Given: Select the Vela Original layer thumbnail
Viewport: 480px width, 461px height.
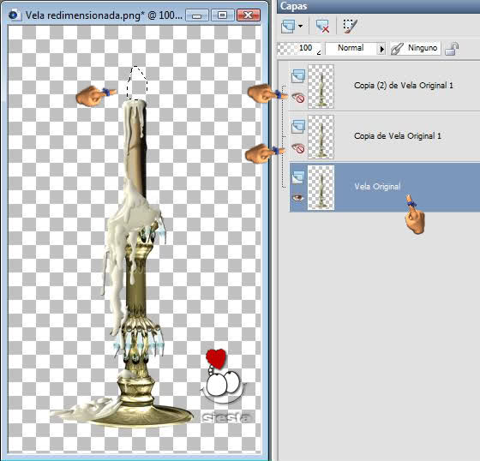Looking at the screenshot, I should (321, 188).
